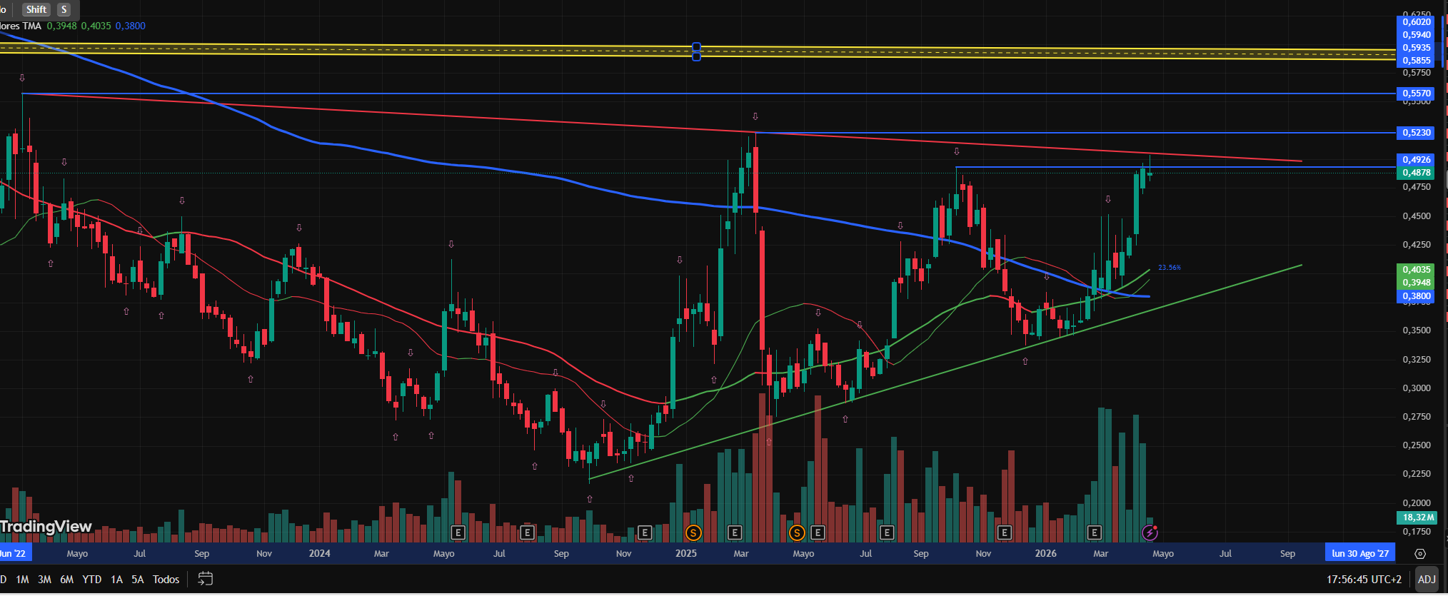Viewport: 1448px width, 596px height.
Task: Open the go-to-date calendar icon
Action: 205,579
